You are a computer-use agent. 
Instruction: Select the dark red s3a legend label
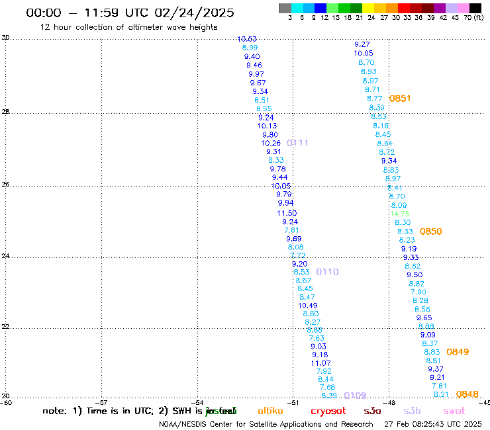coord(372,411)
